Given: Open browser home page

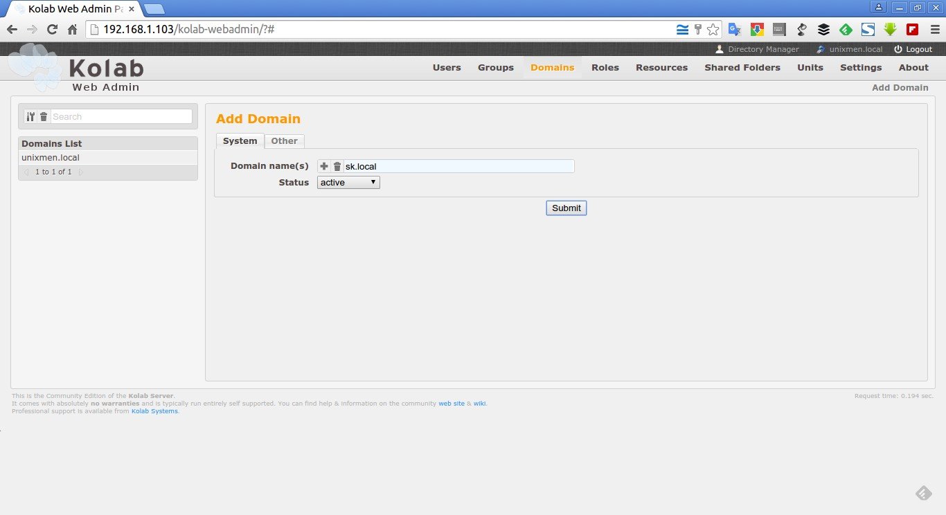Looking at the screenshot, I should click(x=72, y=30).
